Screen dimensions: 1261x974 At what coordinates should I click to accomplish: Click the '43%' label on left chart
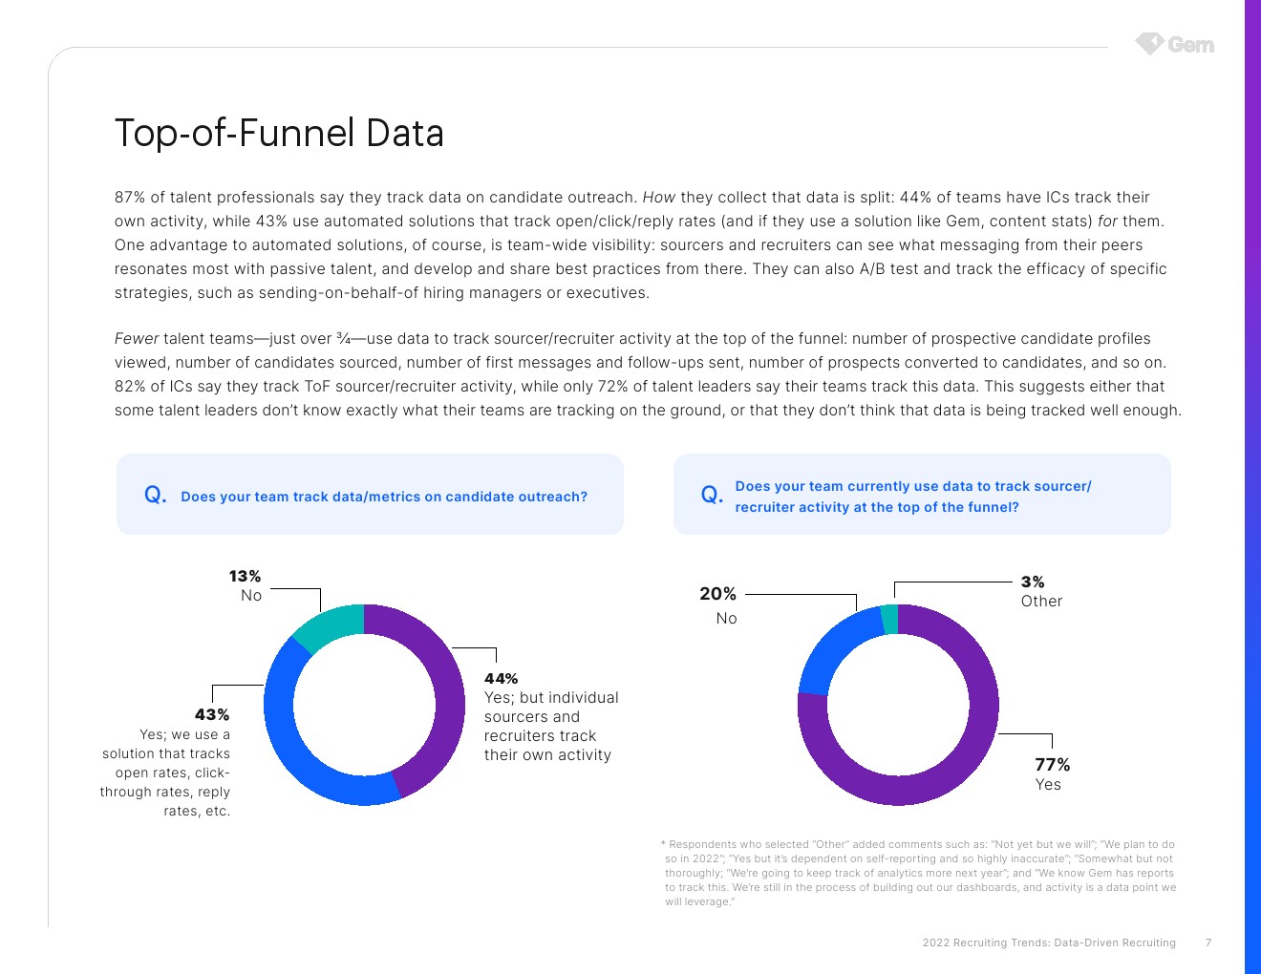[x=212, y=714]
